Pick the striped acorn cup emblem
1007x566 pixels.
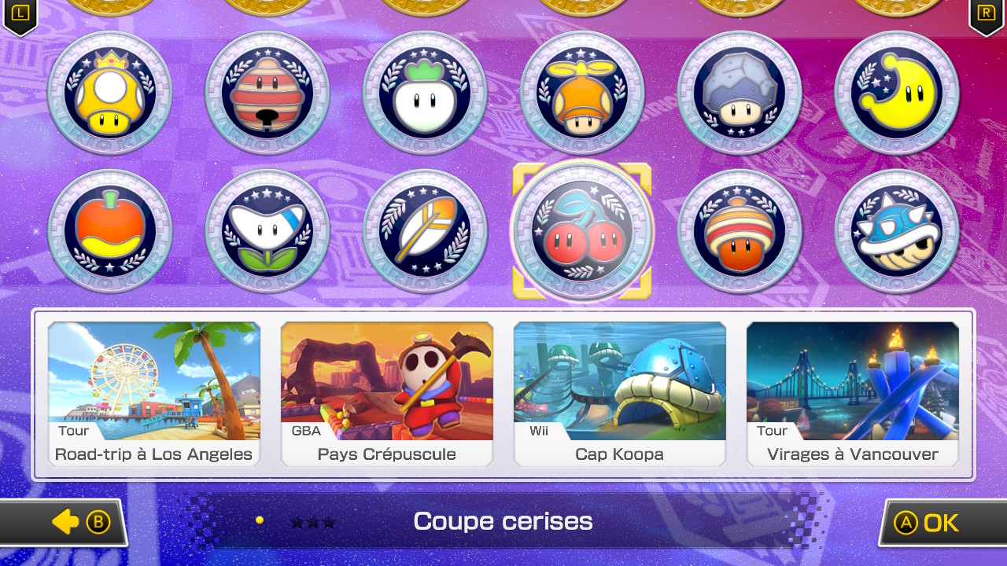(740, 231)
